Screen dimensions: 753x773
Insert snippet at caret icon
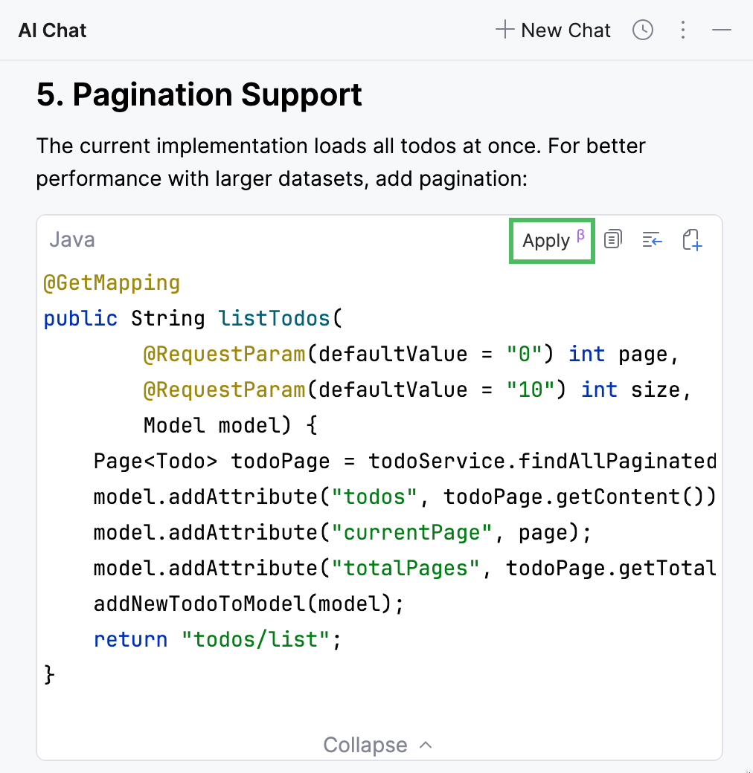[x=653, y=239]
